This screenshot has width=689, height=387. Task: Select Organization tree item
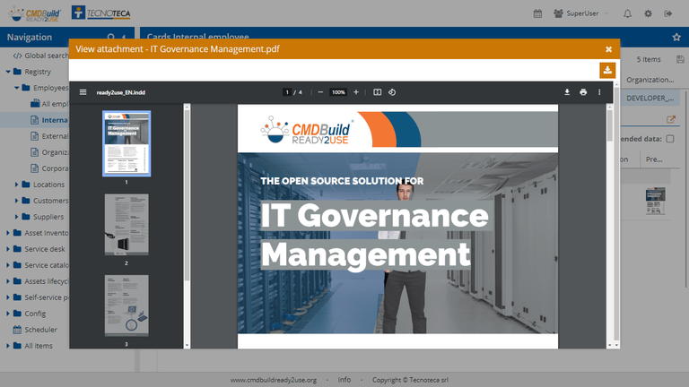pyautogui.click(x=49, y=152)
